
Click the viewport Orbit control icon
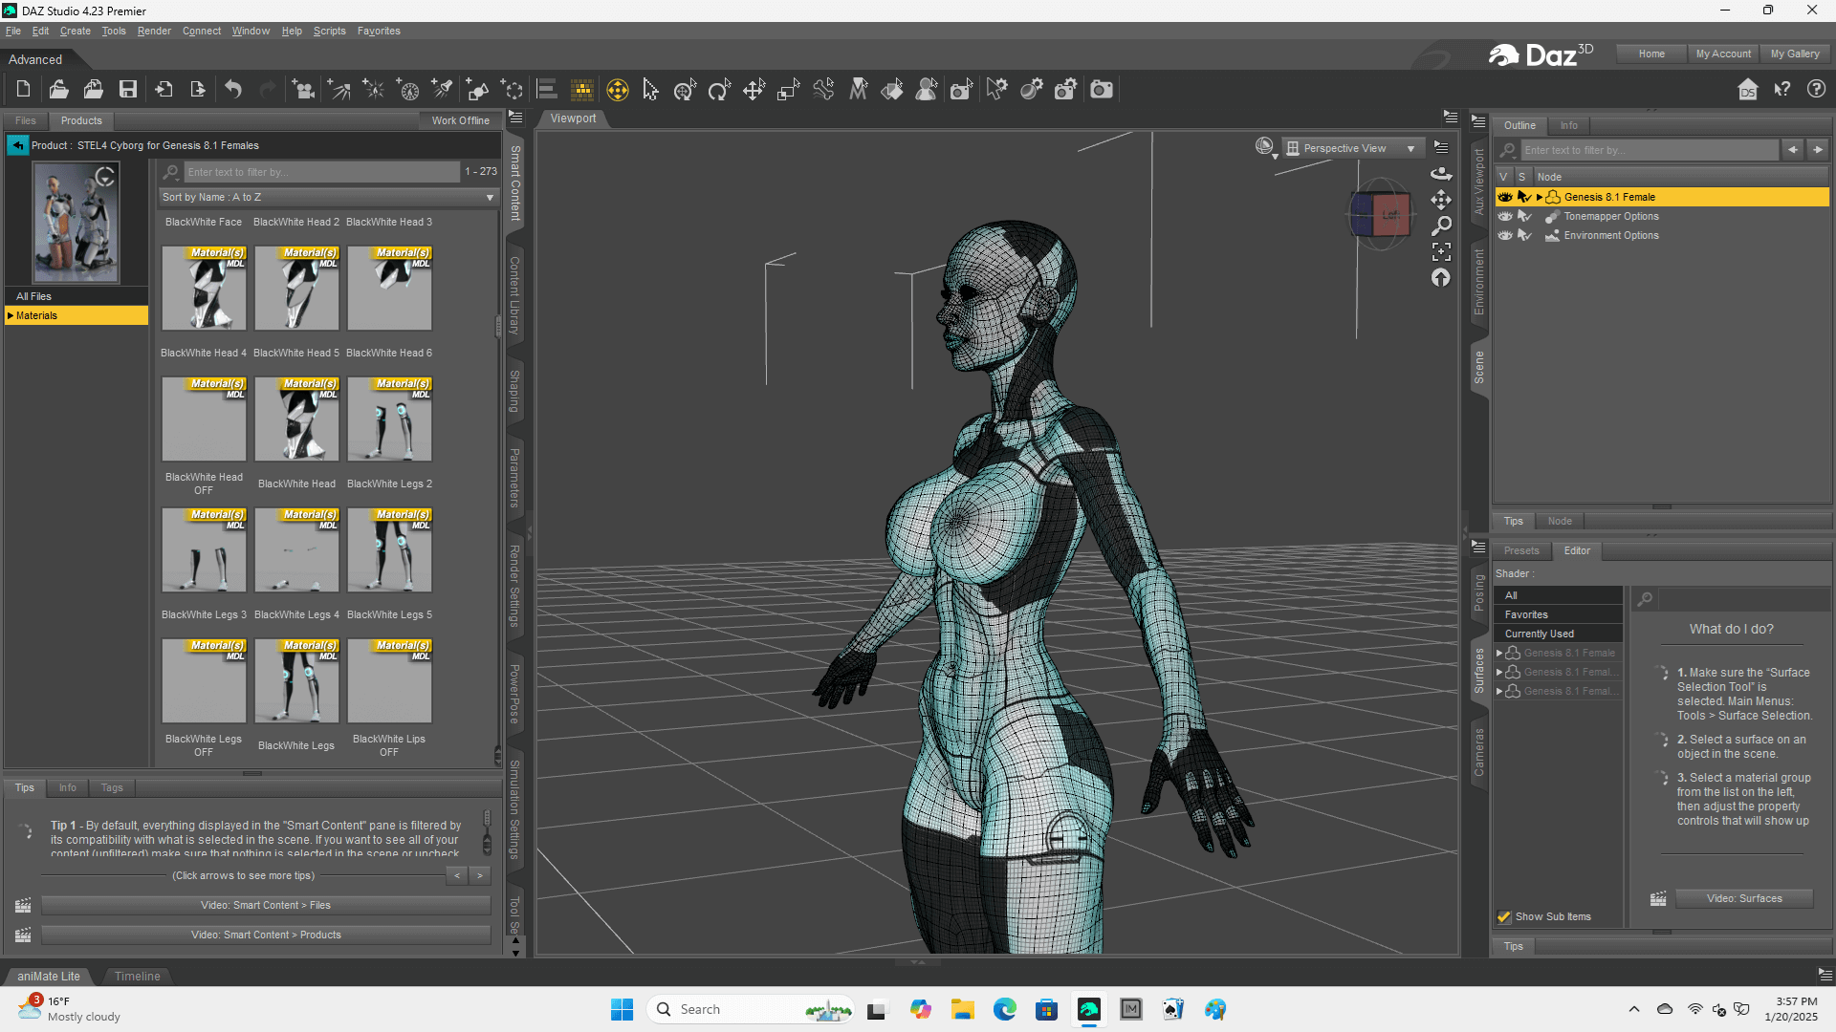(1441, 174)
